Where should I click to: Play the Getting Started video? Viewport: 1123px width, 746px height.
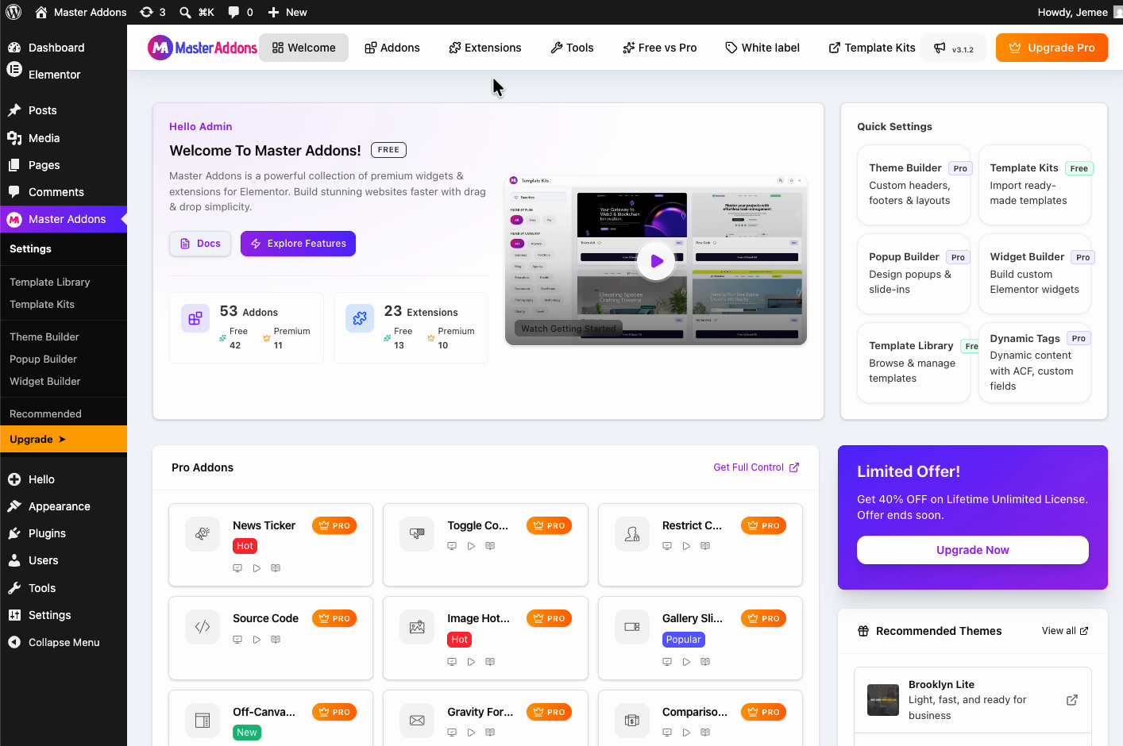tap(657, 260)
